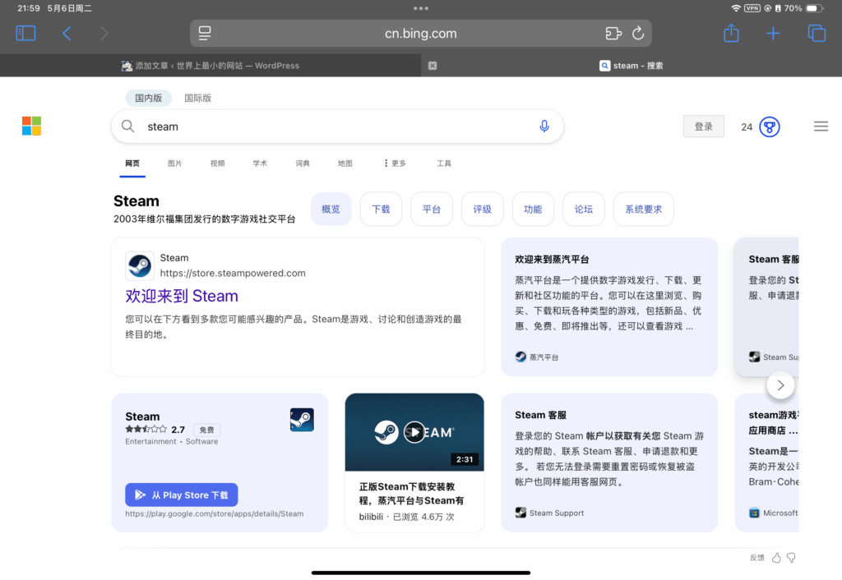The image size is (842, 580).
Task: Add a new browser tab
Action: click(773, 33)
